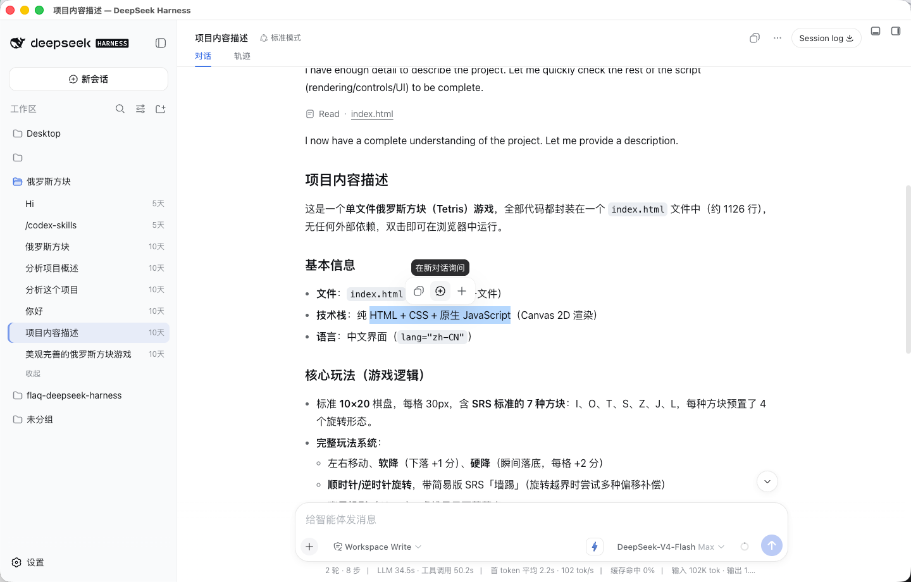Click the LLM 34.5s status entry
911x582 pixels.
pos(397,571)
